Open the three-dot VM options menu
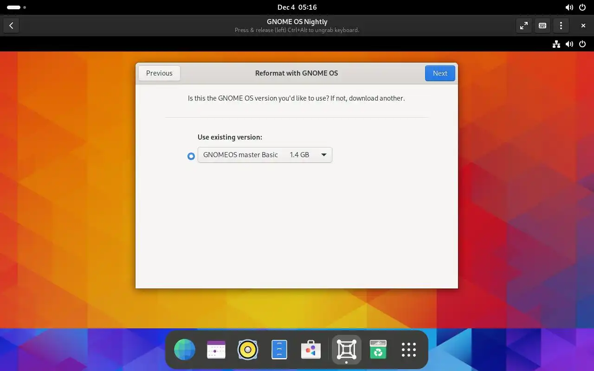This screenshot has width=594, height=371. pyautogui.click(x=561, y=26)
